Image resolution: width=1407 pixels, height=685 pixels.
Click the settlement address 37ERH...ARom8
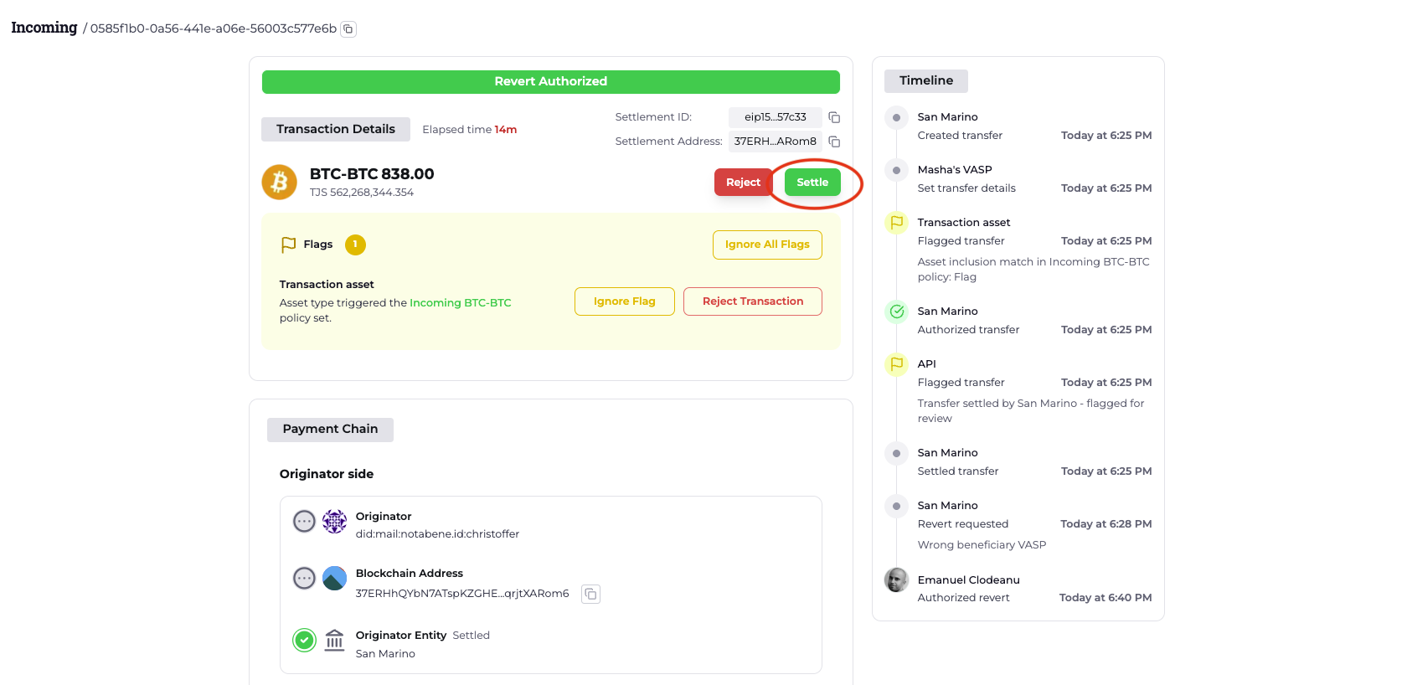[x=776, y=142]
